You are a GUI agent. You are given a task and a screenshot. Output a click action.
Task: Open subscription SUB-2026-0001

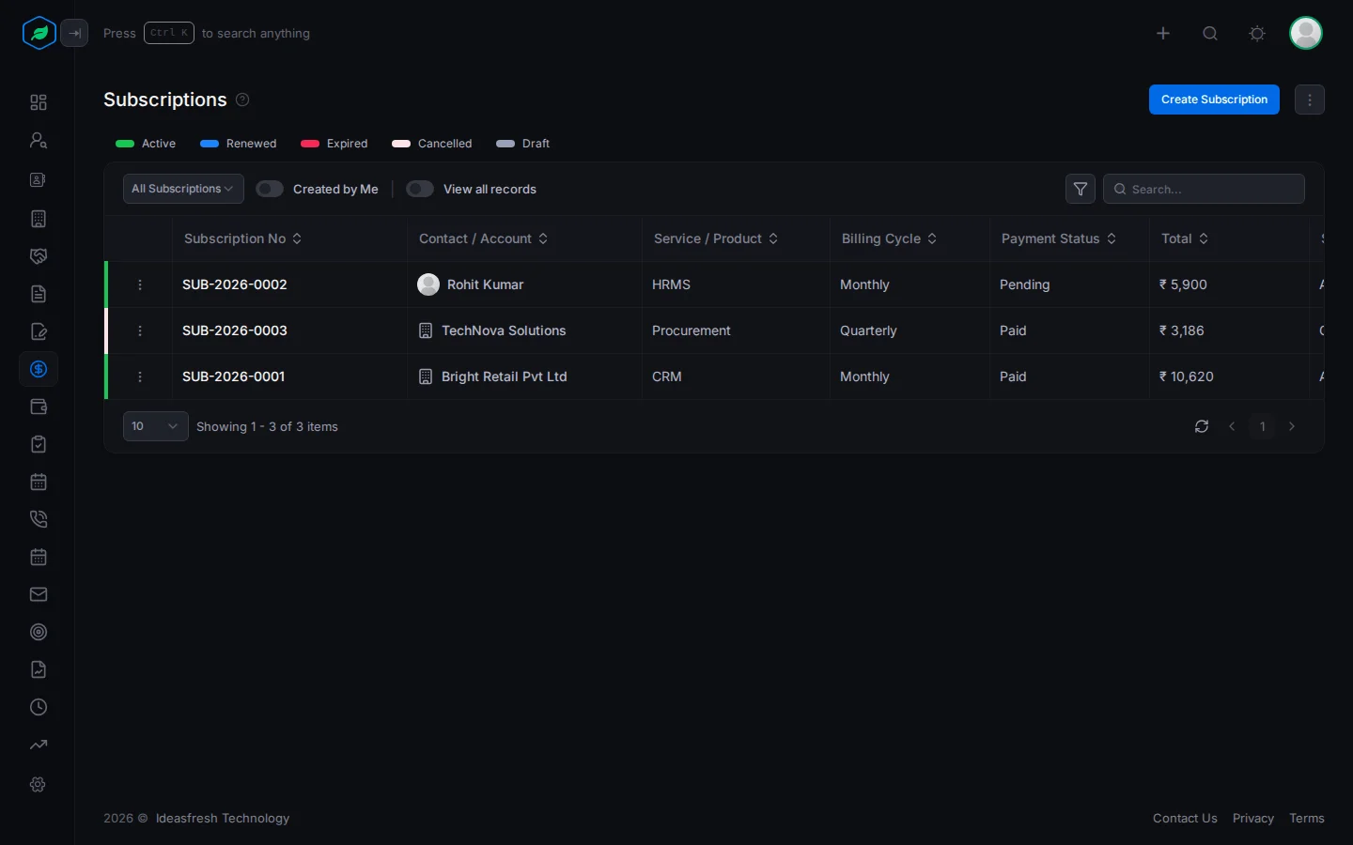coord(234,376)
